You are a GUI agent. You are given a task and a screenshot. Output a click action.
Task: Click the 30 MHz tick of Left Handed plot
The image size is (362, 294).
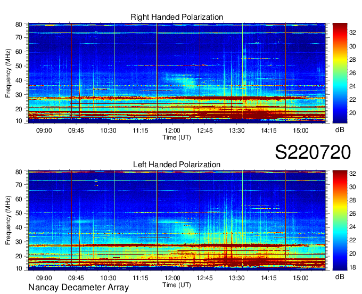(19, 242)
